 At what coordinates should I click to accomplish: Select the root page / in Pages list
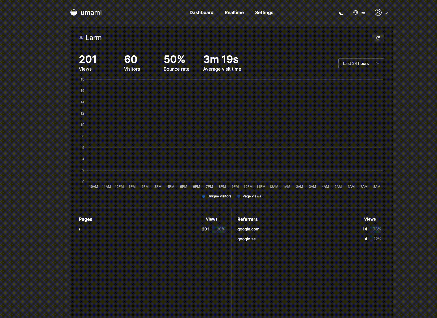79,229
